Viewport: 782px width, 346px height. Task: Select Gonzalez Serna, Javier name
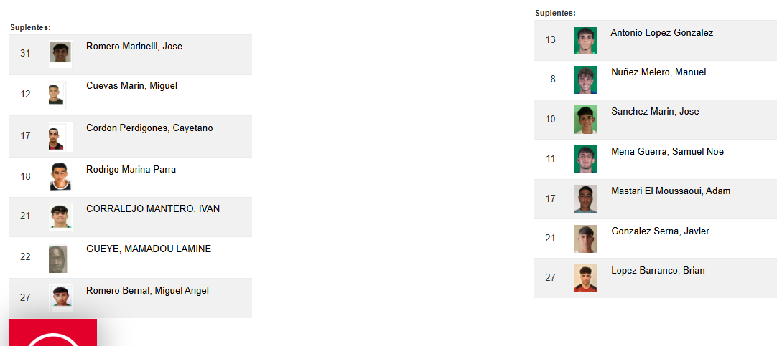(660, 231)
